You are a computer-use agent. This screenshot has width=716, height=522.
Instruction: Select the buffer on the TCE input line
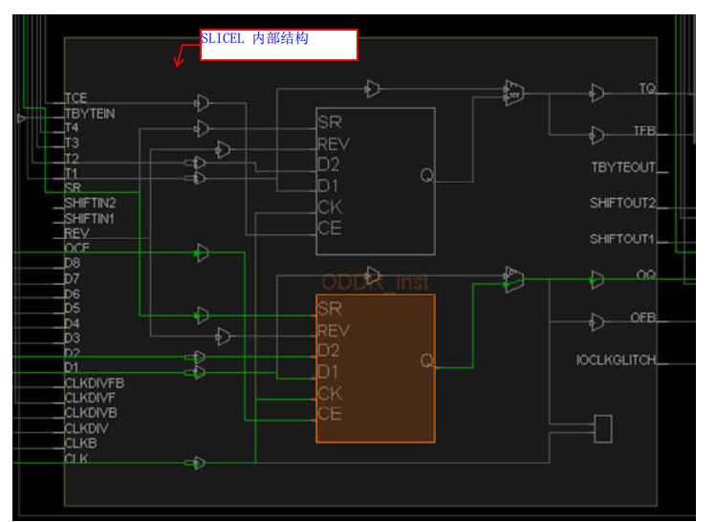coord(202,102)
